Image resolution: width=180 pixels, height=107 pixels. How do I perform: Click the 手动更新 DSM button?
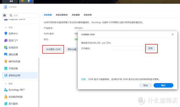tap(53, 49)
